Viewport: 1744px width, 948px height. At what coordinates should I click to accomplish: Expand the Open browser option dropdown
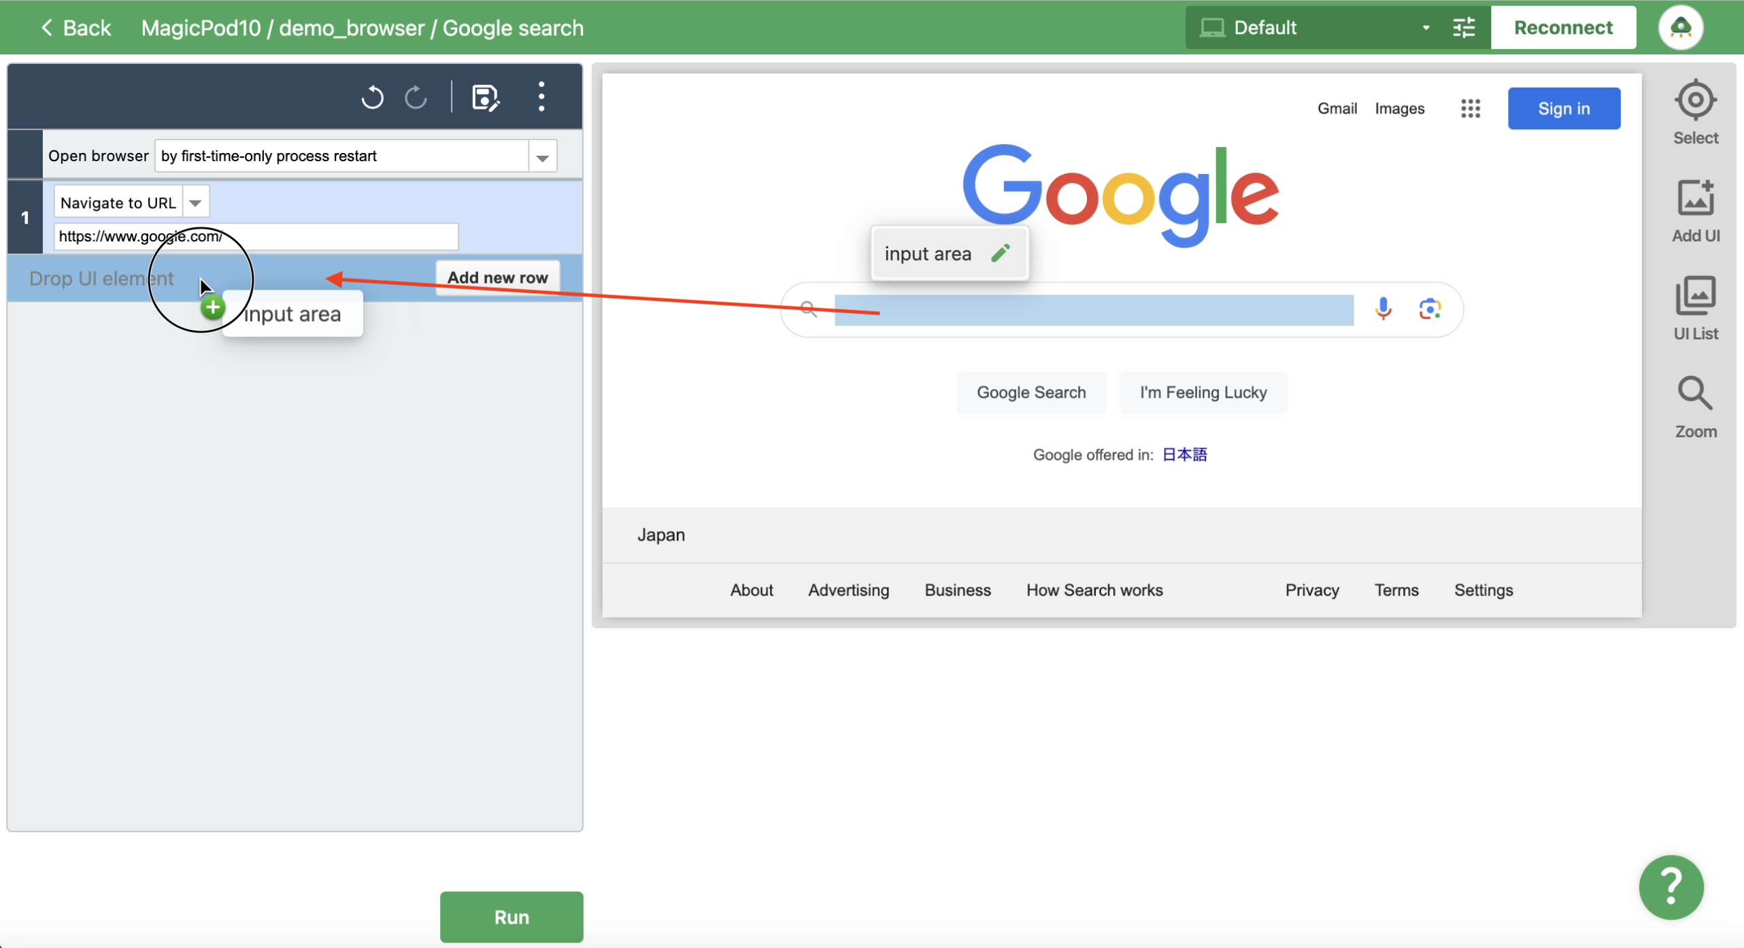[542, 156]
